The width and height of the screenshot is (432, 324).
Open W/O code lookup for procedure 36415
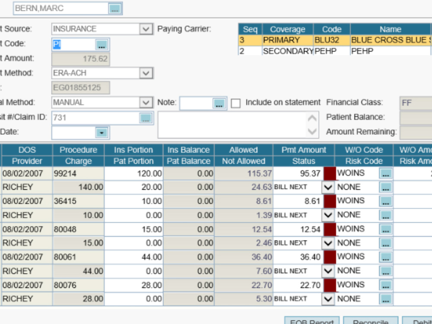click(x=385, y=201)
